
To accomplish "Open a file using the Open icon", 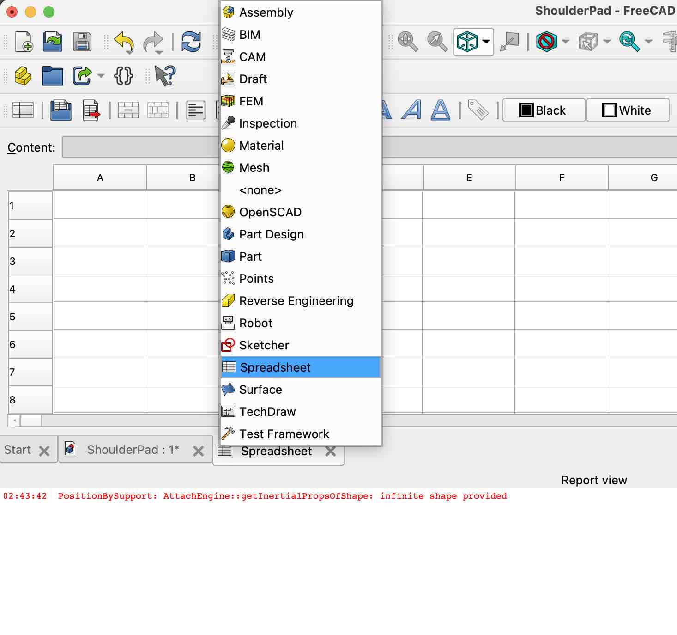I will coord(53,42).
